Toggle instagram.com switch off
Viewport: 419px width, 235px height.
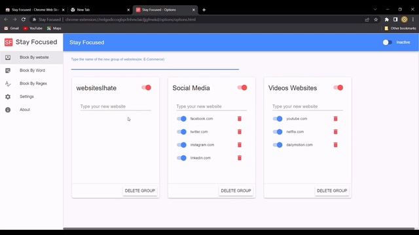click(x=182, y=145)
